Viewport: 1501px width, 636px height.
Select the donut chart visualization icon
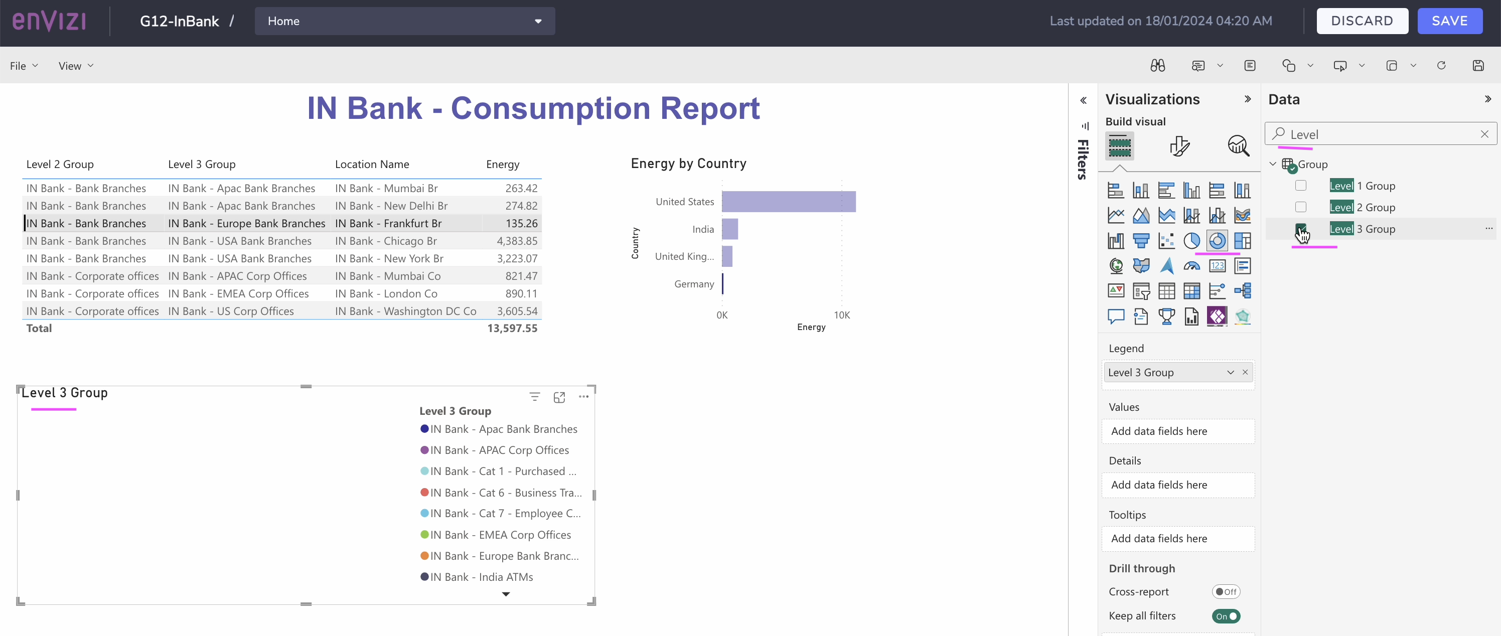point(1218,241)
